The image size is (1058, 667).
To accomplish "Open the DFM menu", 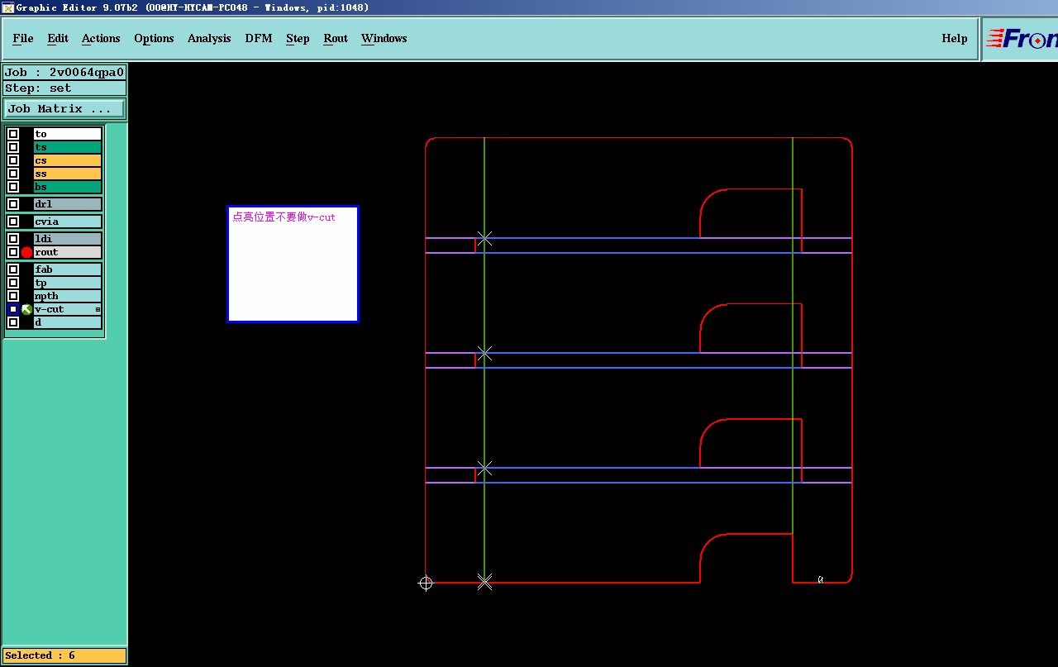I will [259, 38].
